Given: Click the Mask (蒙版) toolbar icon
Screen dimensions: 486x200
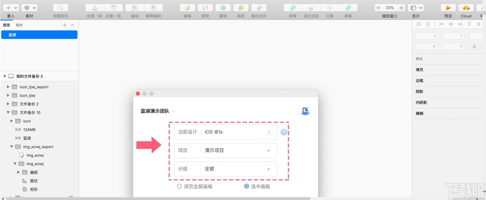Looking at the screenshot, I should (223, 8).
